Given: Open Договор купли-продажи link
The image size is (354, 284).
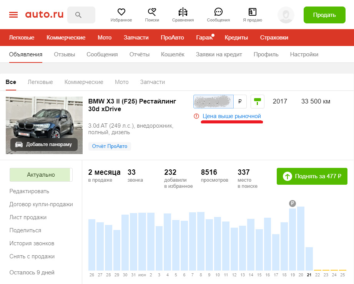Looking at the screenshot, I should point(41,204).
